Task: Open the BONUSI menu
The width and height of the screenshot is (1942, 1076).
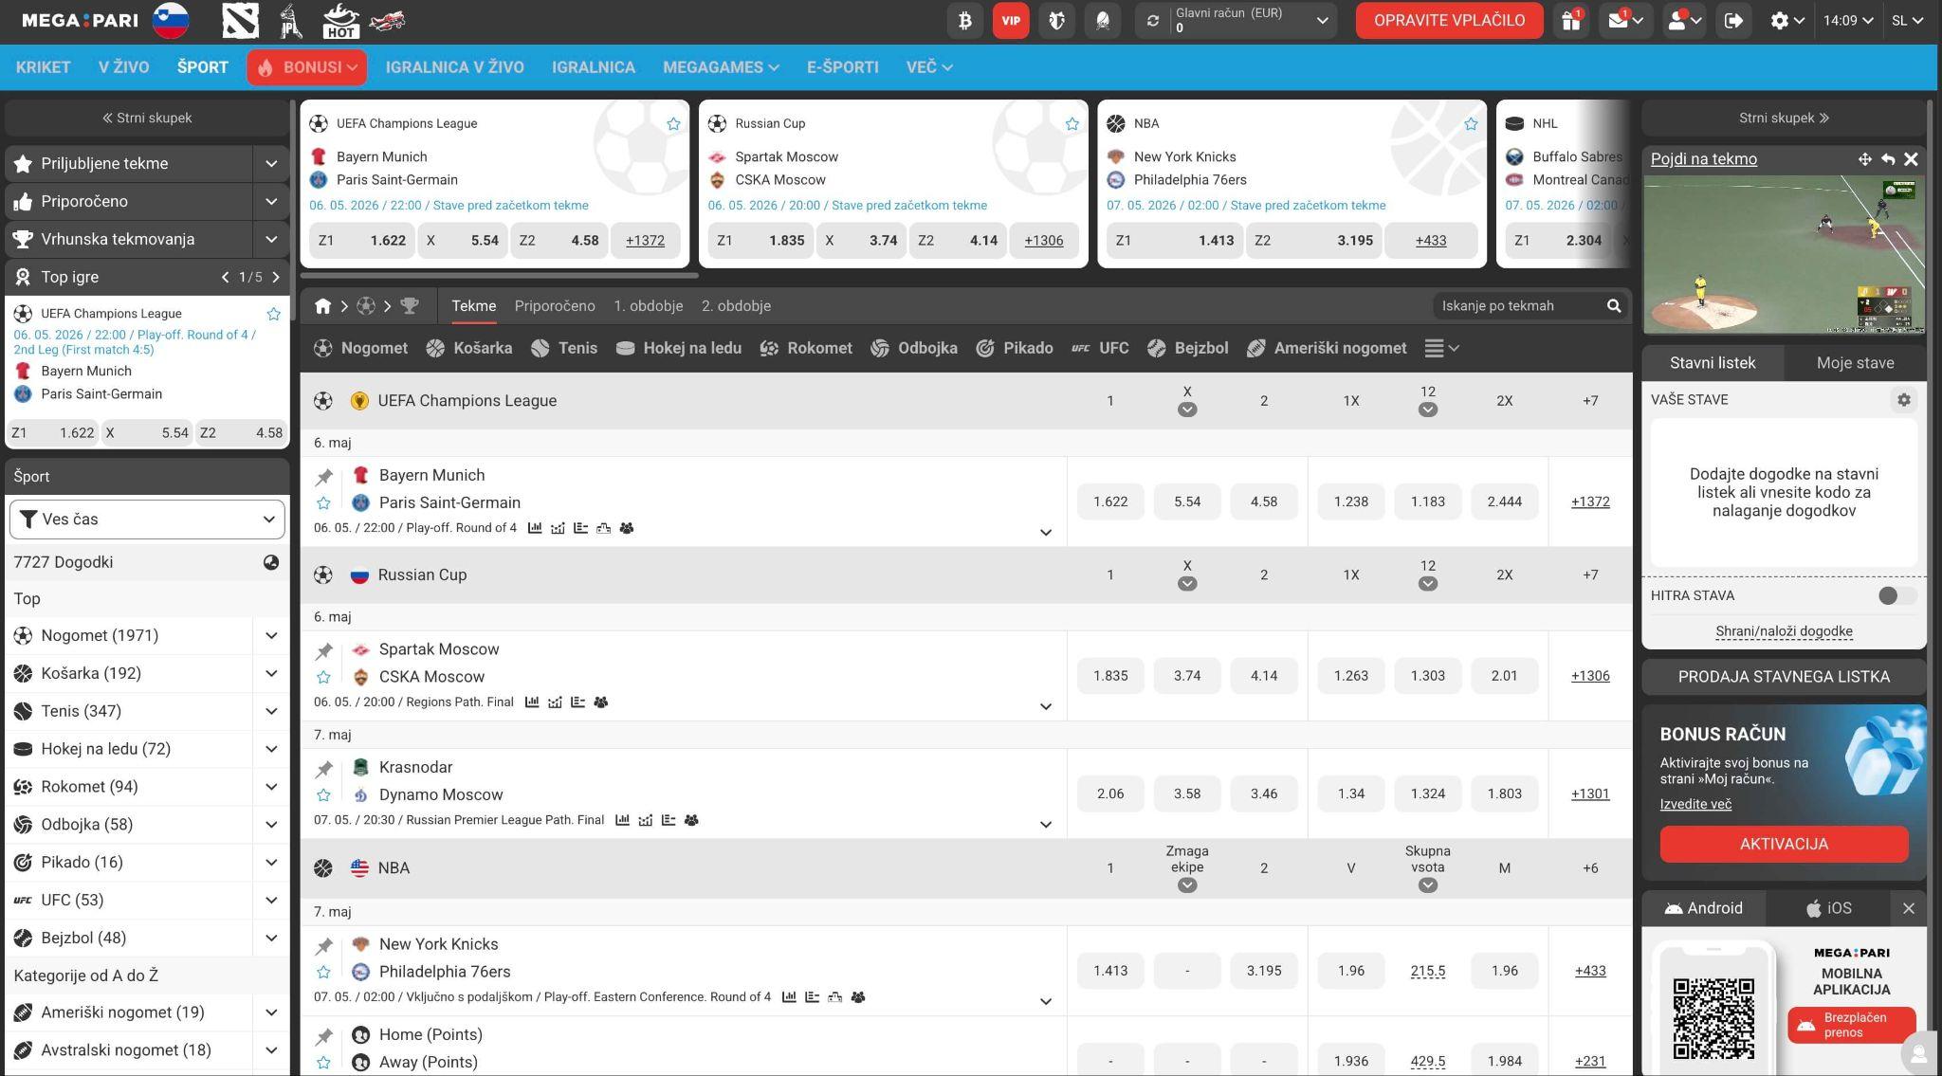Action: pyautogui.click(x=307, y=67)
